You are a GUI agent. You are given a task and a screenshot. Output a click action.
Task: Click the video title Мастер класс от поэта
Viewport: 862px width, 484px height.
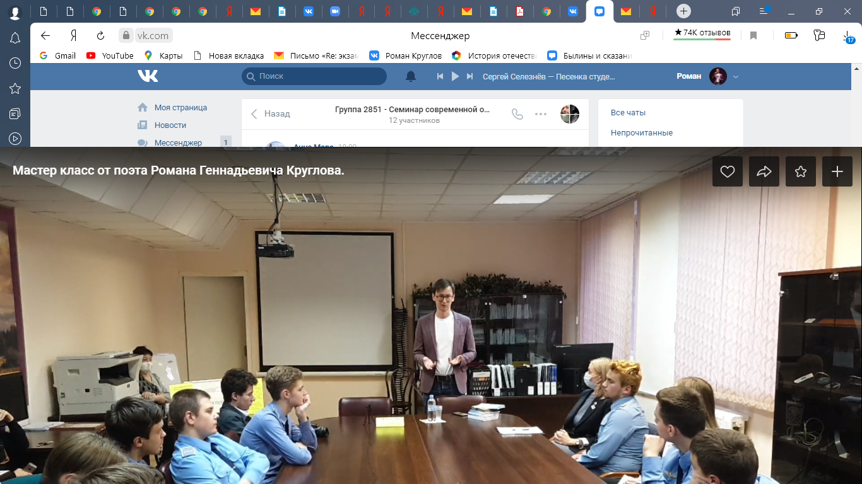[x=179, y=171]
